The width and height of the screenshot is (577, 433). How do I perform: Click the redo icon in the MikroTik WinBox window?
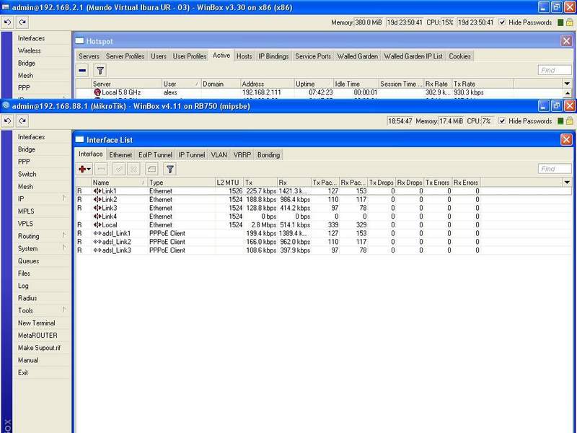[22, 121]
